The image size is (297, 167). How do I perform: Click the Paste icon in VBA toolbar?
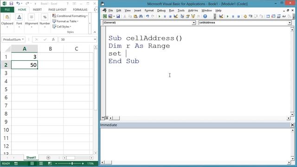point(135,17)
